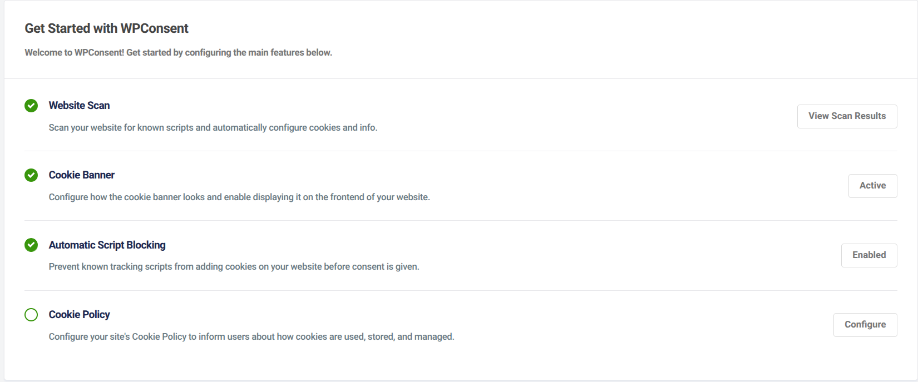Click the Get Started with WPConsent title
The width and height of the screenshot is (918, 382).
106,28
